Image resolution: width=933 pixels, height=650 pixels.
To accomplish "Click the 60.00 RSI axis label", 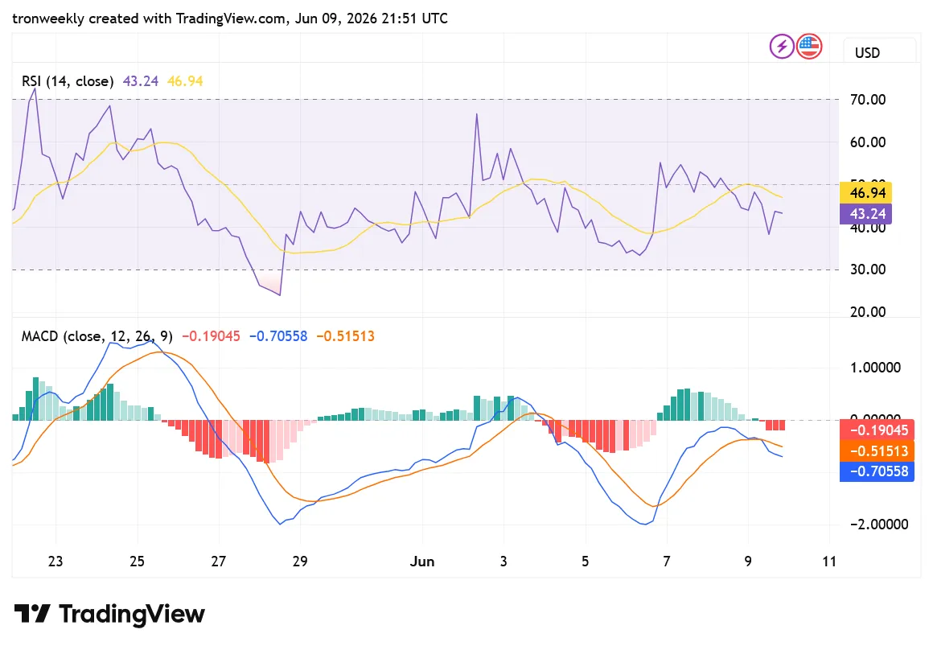I will [x=868, y=142].
